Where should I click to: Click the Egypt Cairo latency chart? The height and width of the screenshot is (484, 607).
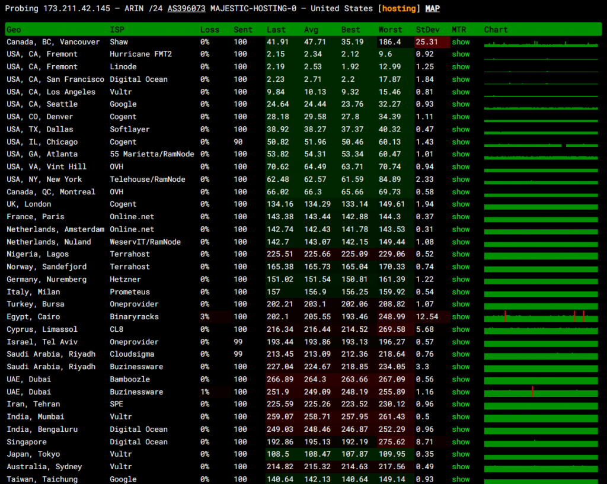[x=541, y=317]
